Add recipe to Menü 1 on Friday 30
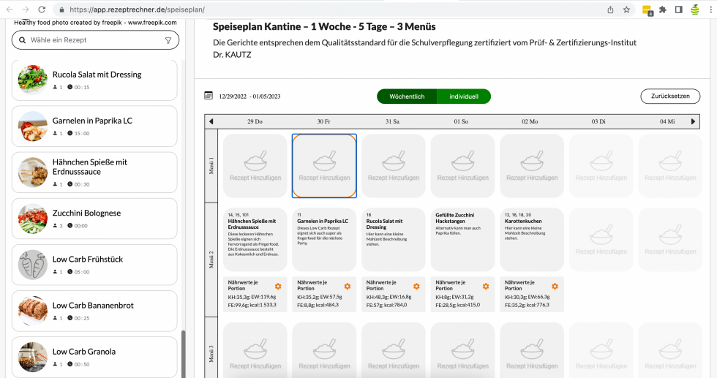 324,166
